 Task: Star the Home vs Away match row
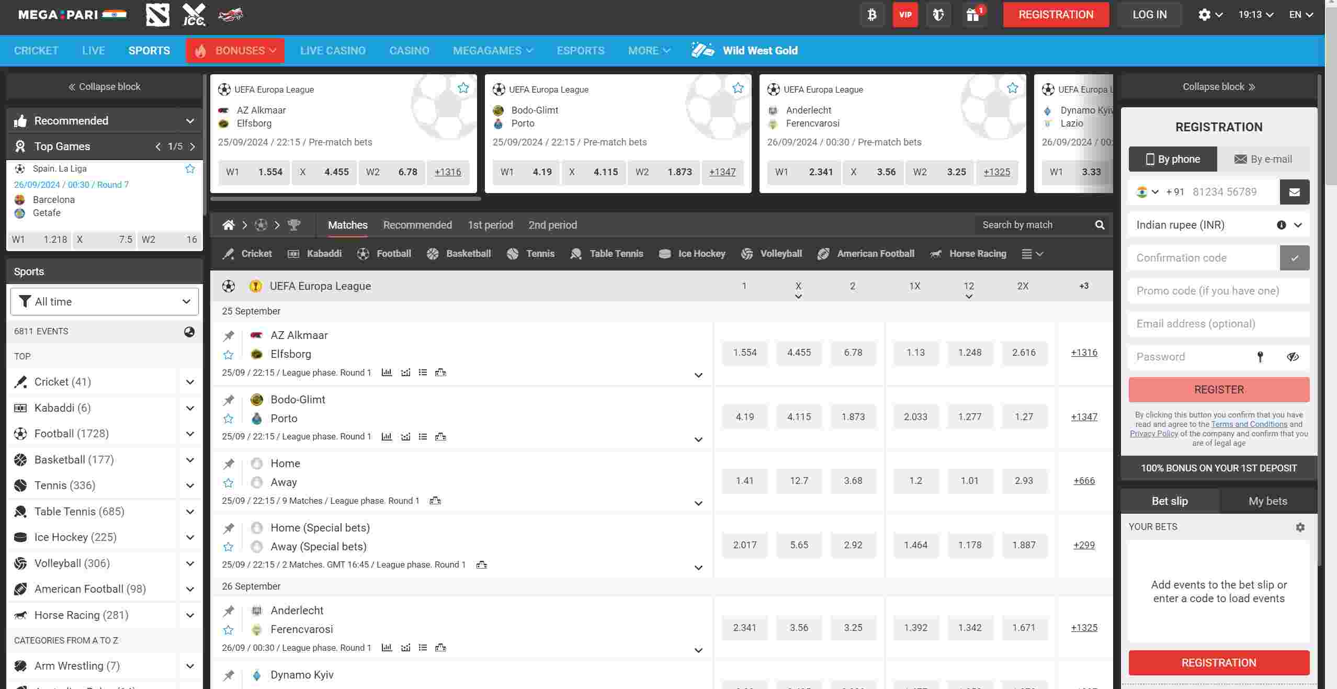point(228,483)
